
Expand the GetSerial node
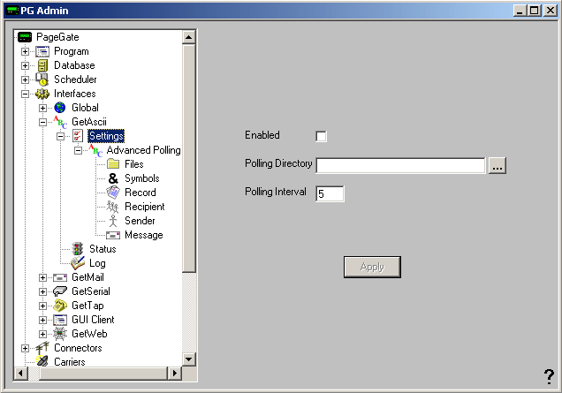pyautogui.click(x=42, y=291)
